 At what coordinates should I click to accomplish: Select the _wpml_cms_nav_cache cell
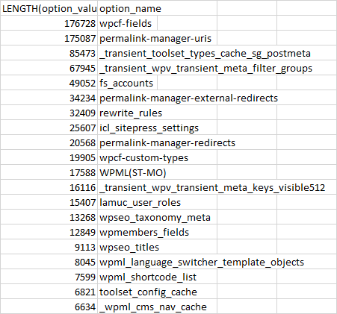coord(157,307)
